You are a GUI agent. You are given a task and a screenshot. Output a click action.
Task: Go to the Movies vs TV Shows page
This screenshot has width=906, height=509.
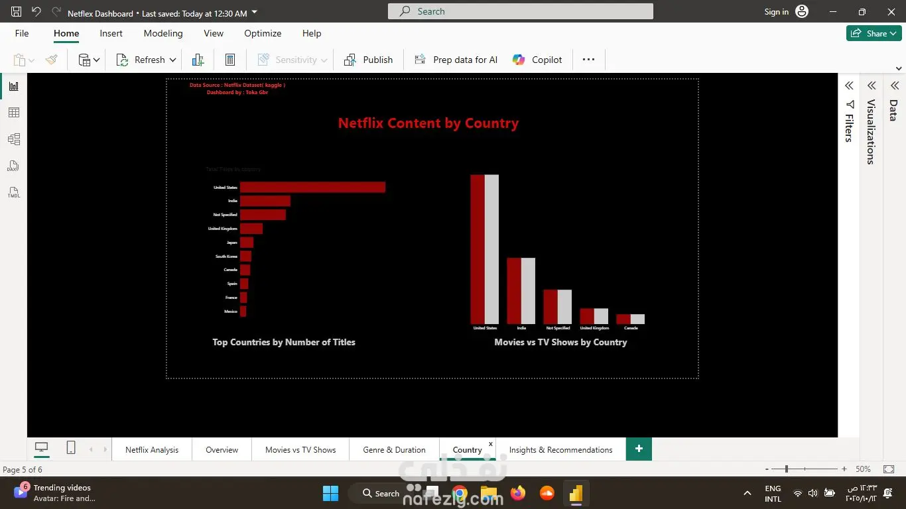tap(300, 449)
